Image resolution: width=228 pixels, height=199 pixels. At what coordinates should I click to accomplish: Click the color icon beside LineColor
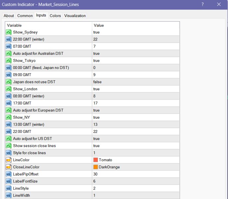point(9,160)
